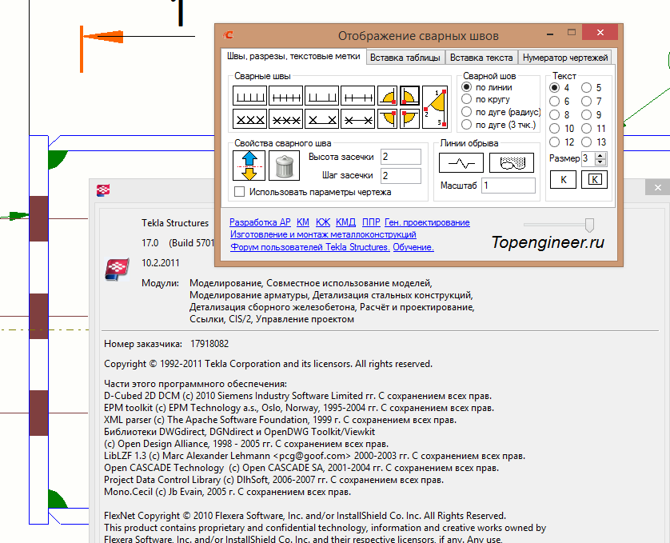Click the Tekla Structures logo icon in About window
Screen dimensions: 670x543
[117, 270]
